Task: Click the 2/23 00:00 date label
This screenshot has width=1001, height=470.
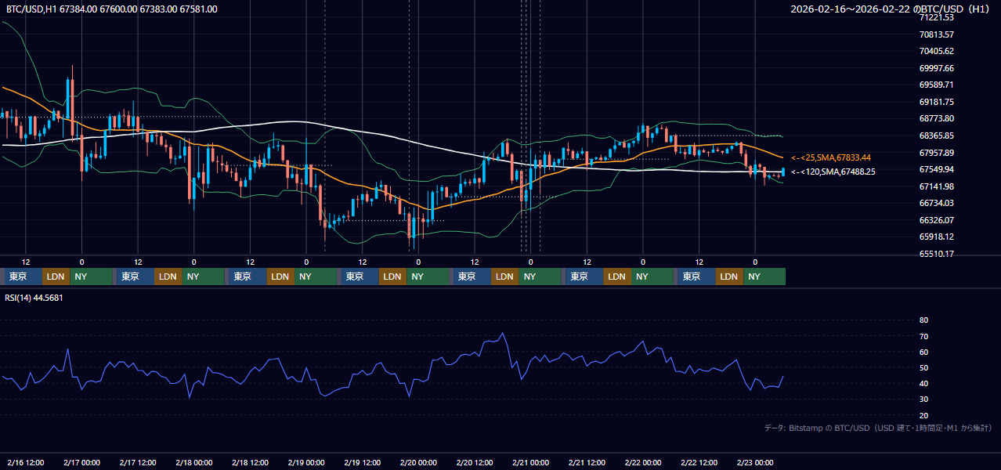Action: pyautogui.click(x=756, y=463)
